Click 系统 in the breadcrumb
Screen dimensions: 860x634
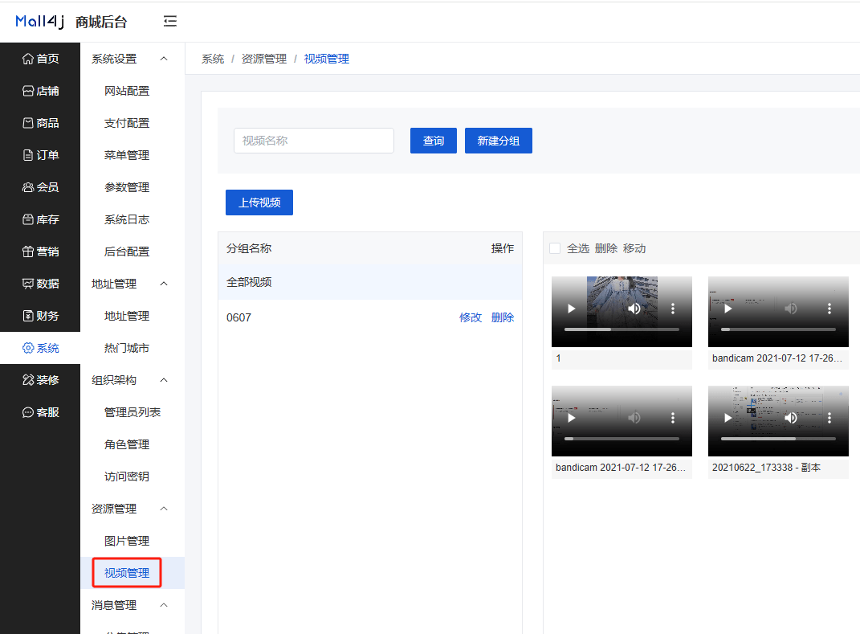coord(213,59)
